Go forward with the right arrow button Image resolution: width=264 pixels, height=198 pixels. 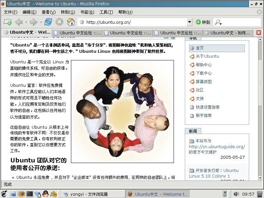[34, 22]
